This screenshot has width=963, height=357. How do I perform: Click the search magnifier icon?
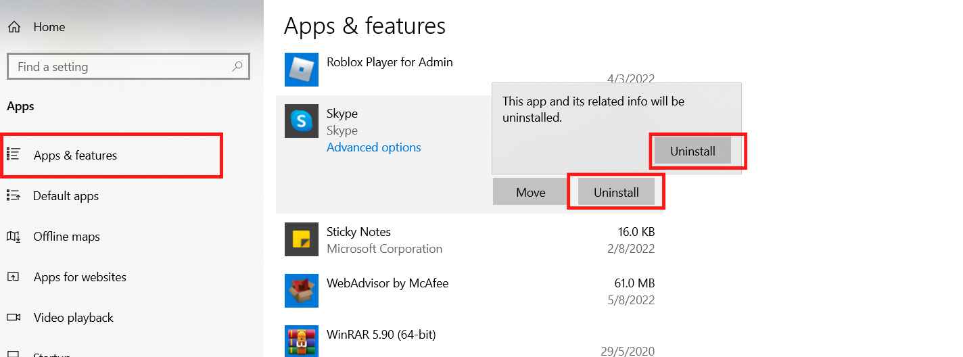pos(237,66)
